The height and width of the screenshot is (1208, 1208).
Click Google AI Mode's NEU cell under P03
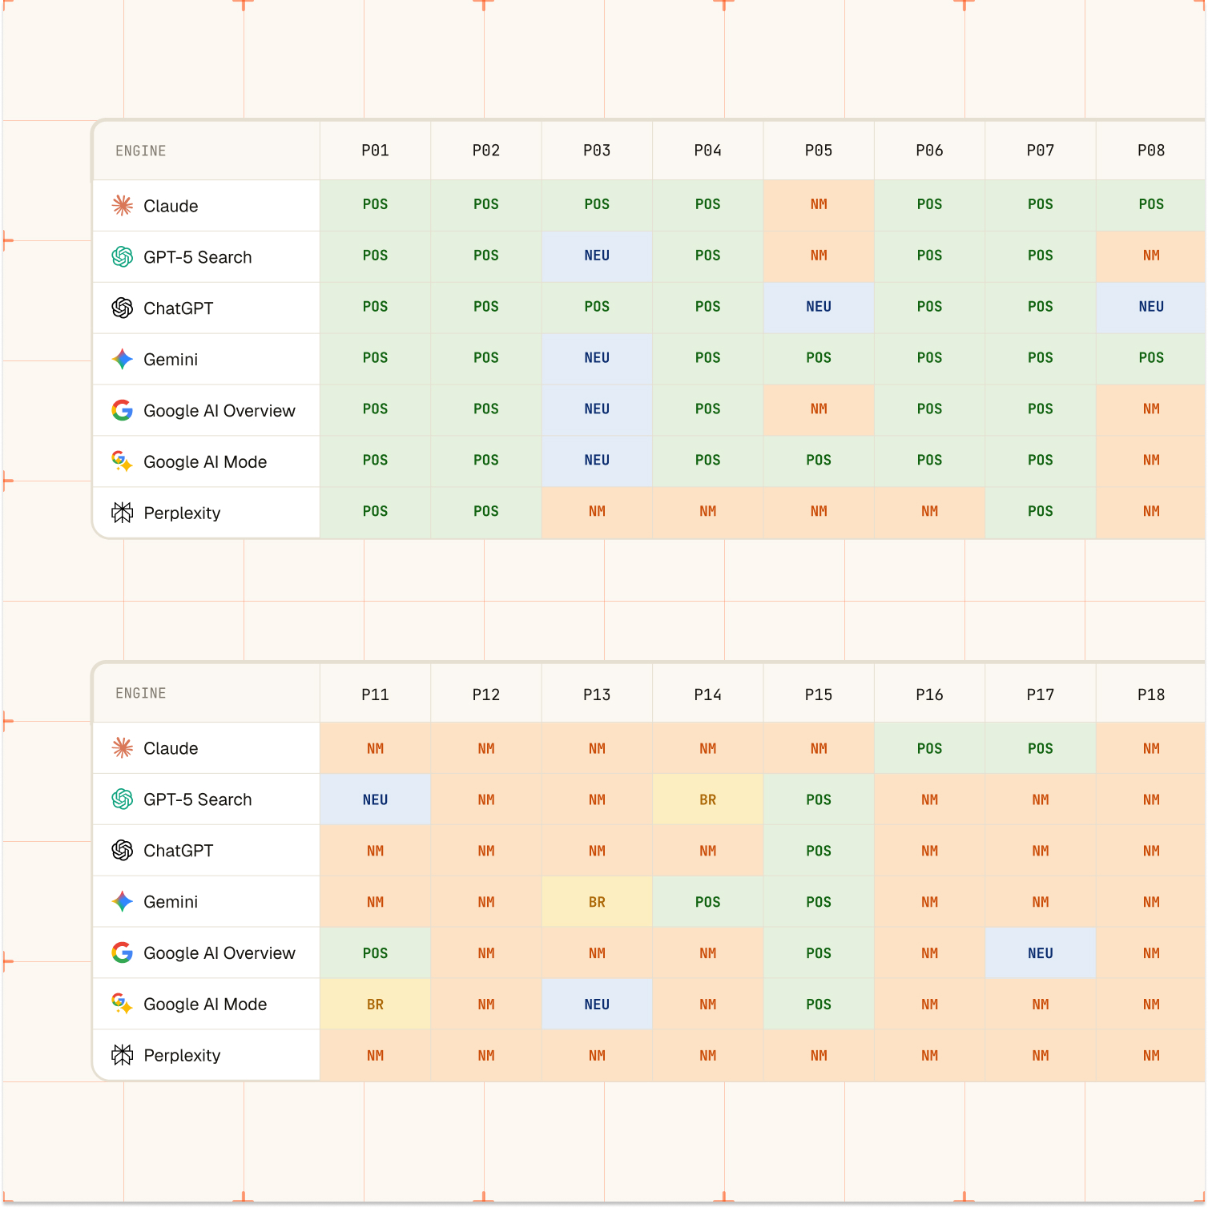(x=597, y=461)
